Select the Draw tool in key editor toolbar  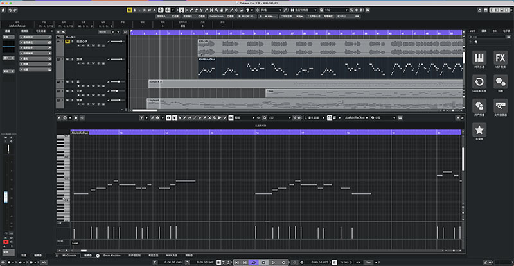coord(185,118)
